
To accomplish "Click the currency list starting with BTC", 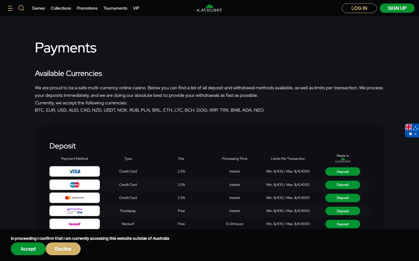I will point(150,110).
